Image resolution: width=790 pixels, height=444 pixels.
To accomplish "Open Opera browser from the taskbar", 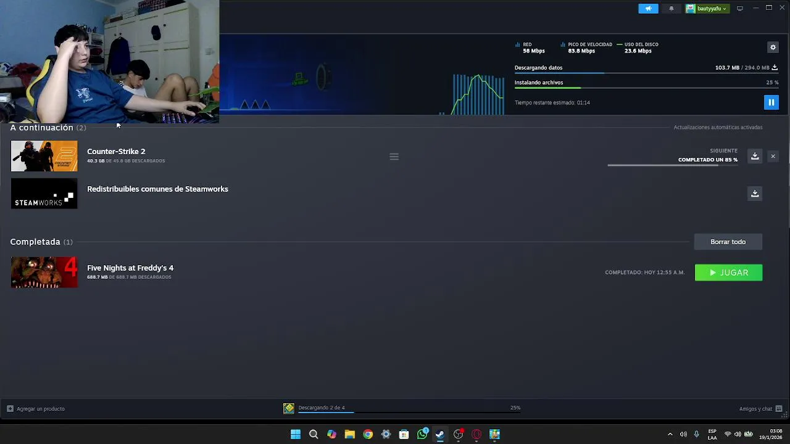I will [476, 434].
